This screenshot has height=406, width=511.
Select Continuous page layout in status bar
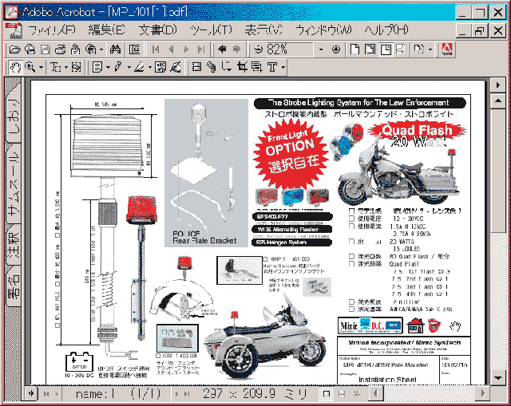click(342, 393)
